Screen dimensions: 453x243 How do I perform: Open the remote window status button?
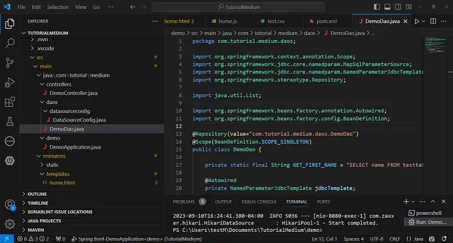point(7,239)
